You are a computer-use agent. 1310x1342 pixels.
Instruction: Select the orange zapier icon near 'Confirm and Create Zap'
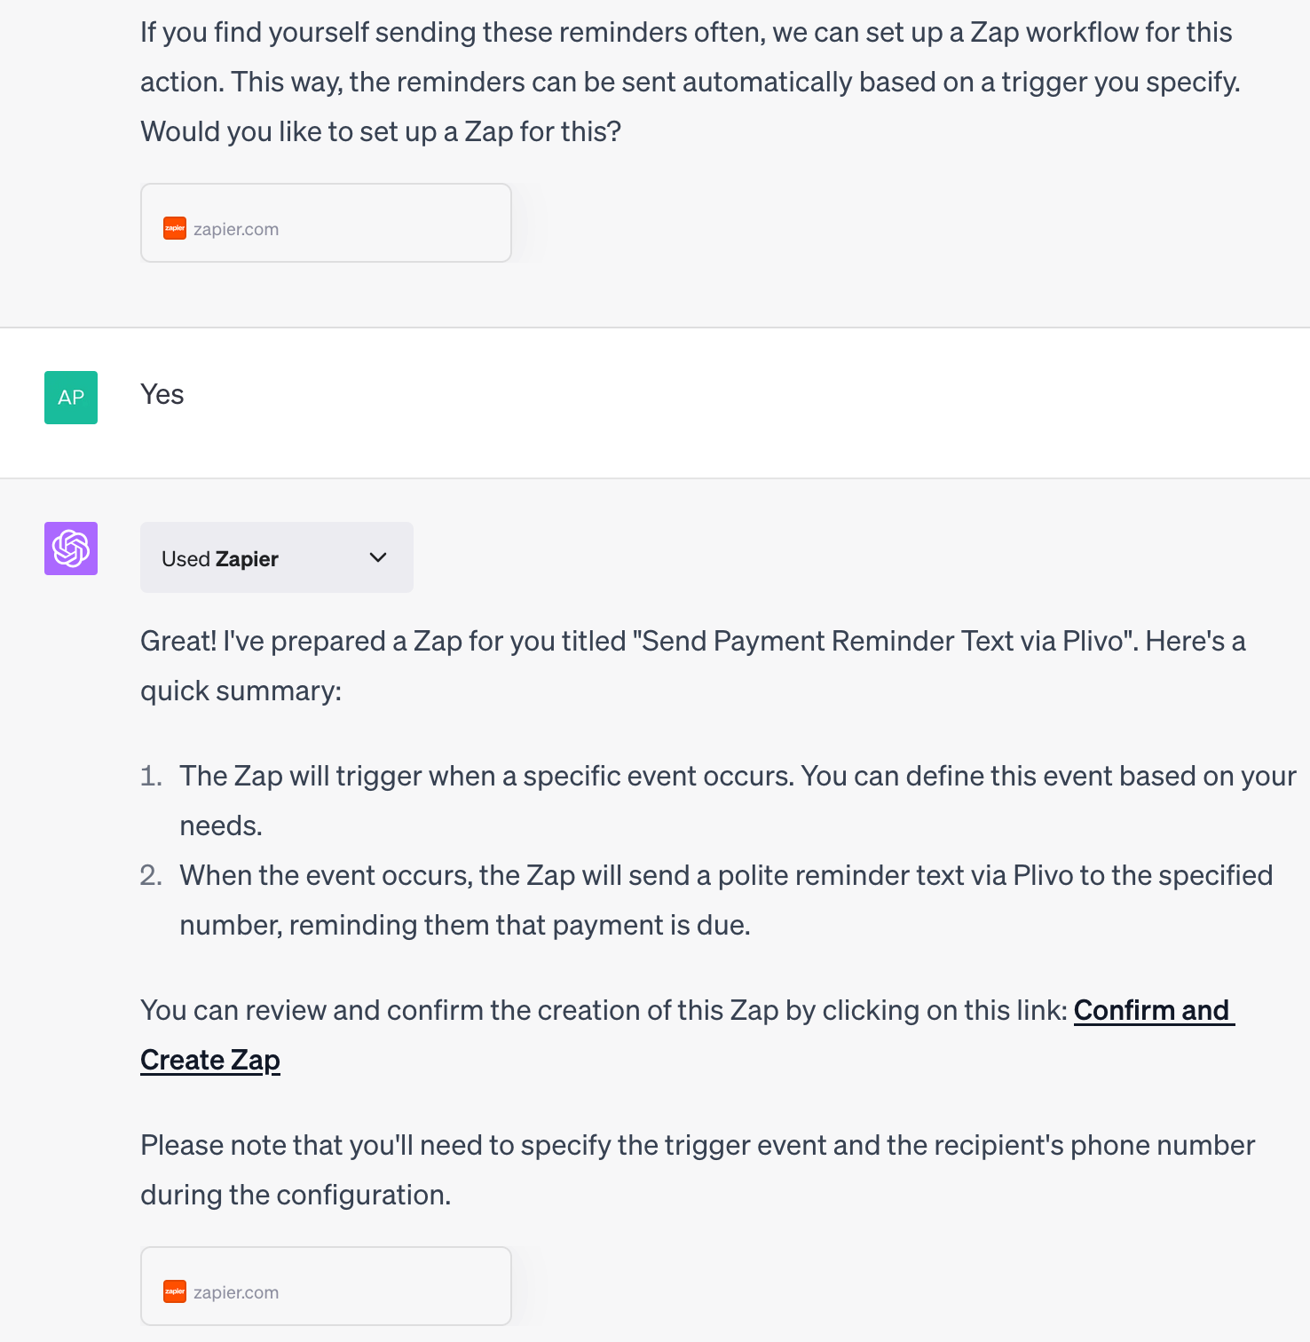point(175,1291)
